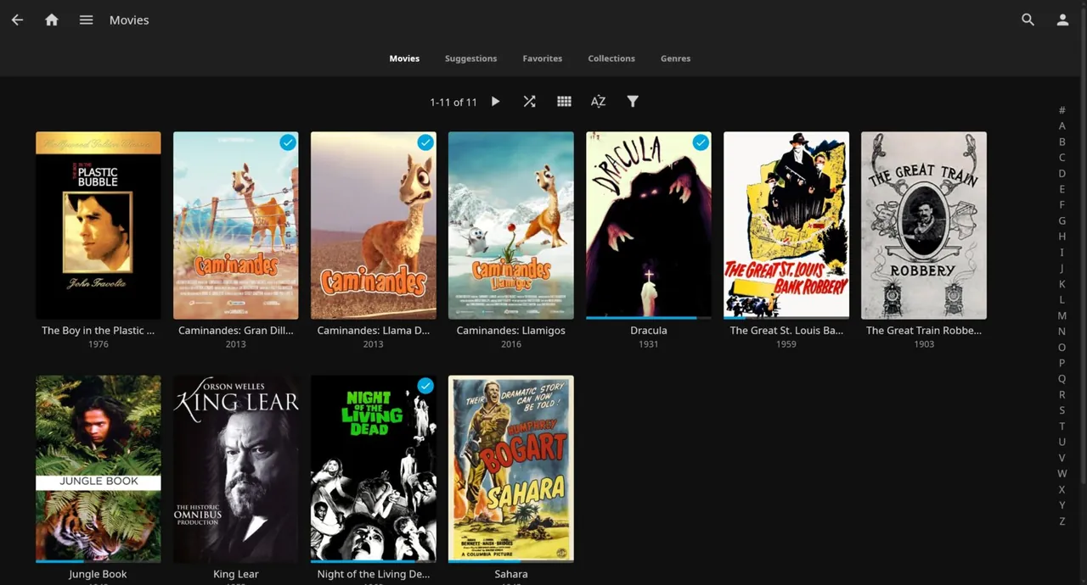Screen dimensions: 1087x585
Task: Open the Home screen icon
Action: click(x=52, y=19)
